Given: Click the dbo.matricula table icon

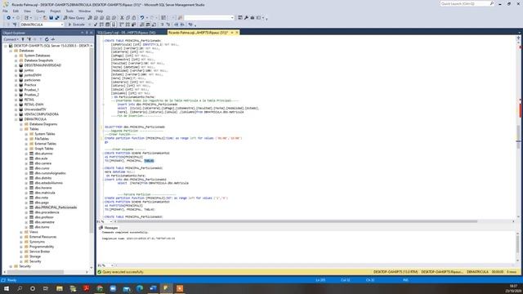Looking at the screenshot, I should click(31, 193).
